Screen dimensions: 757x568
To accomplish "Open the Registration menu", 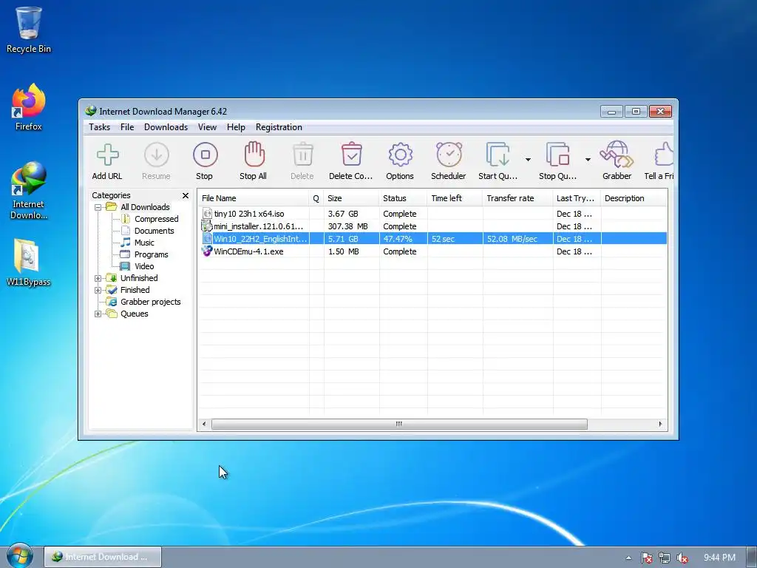I will point(279,127).
